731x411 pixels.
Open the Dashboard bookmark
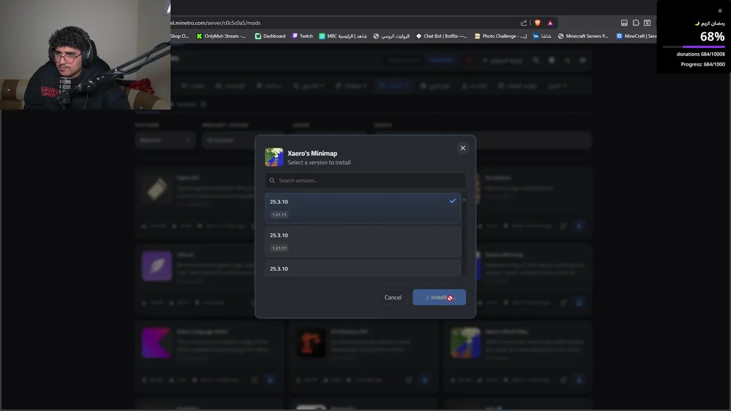click(270, 36)
